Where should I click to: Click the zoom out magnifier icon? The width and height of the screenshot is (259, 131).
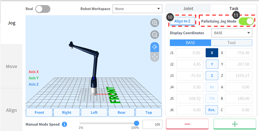pyautogui.click(x=155, y=35)
